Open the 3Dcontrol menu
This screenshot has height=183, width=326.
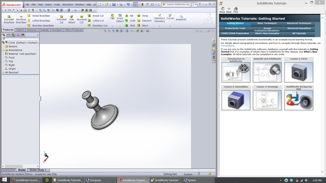click(x=67, y=4)
